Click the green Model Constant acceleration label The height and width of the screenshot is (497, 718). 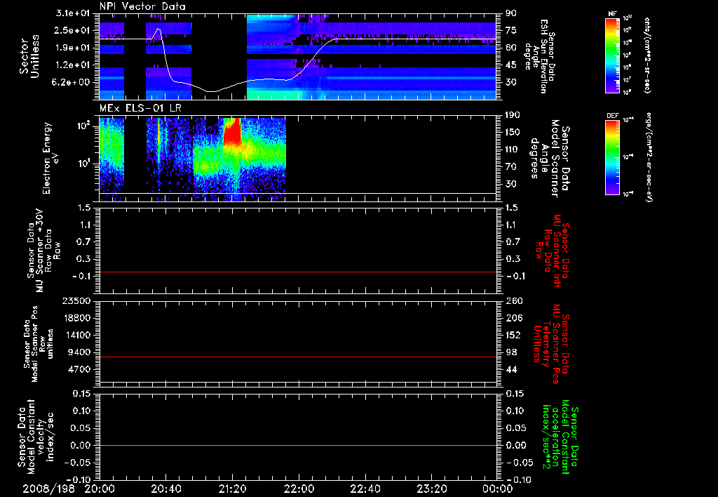[x=560, y=437]
